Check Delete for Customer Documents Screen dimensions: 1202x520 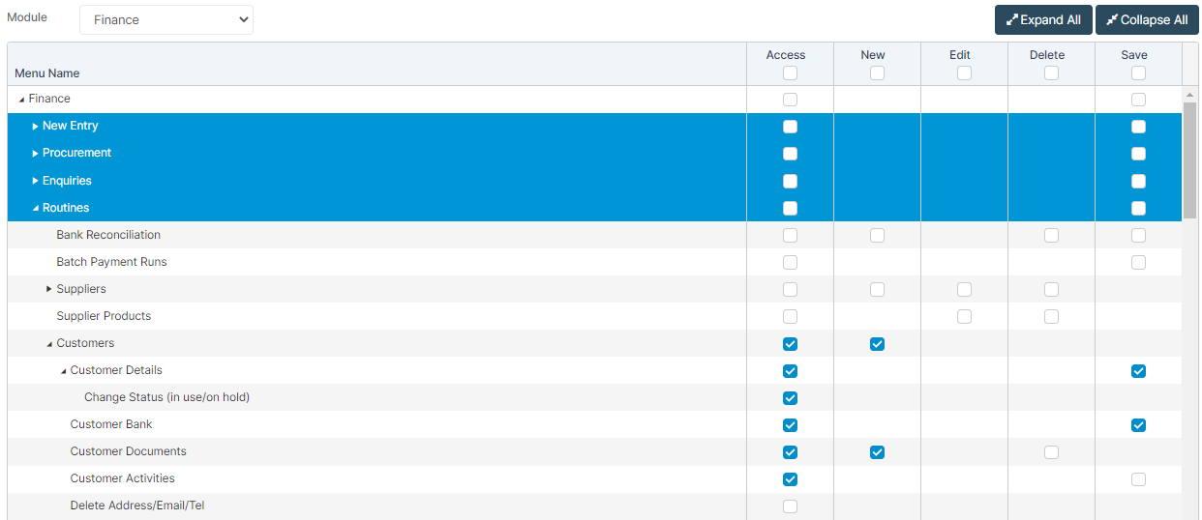(1051, 451)
